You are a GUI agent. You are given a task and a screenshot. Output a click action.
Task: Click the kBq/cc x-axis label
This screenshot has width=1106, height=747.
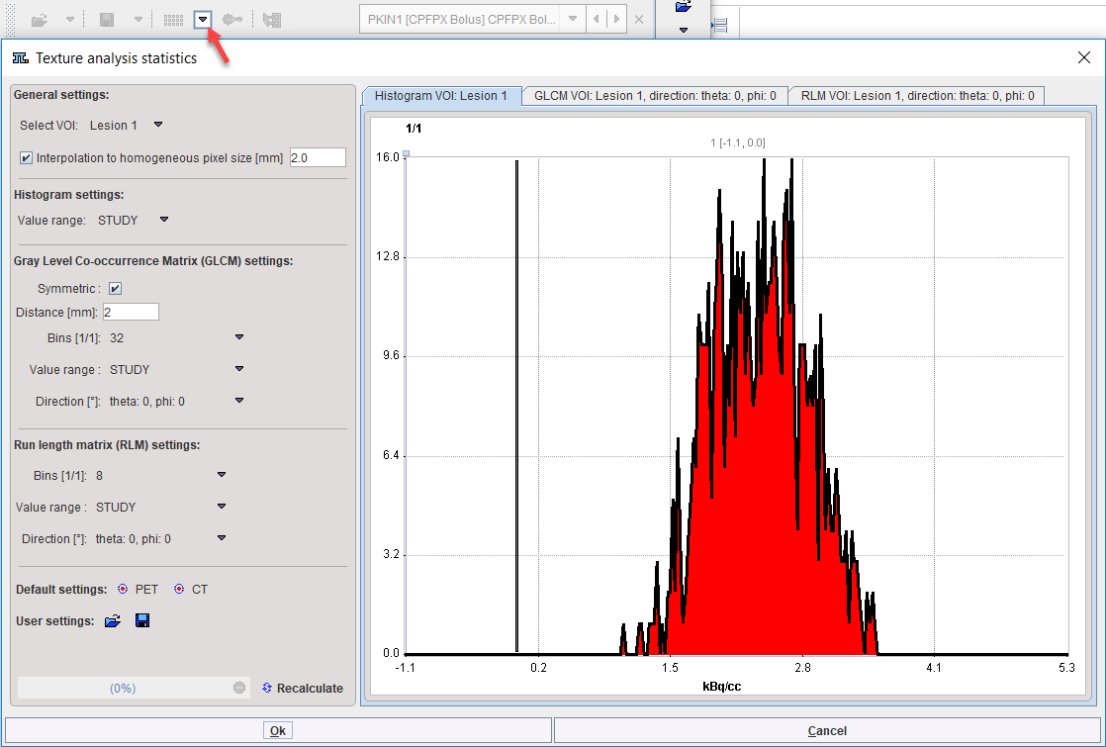(721, 687)
